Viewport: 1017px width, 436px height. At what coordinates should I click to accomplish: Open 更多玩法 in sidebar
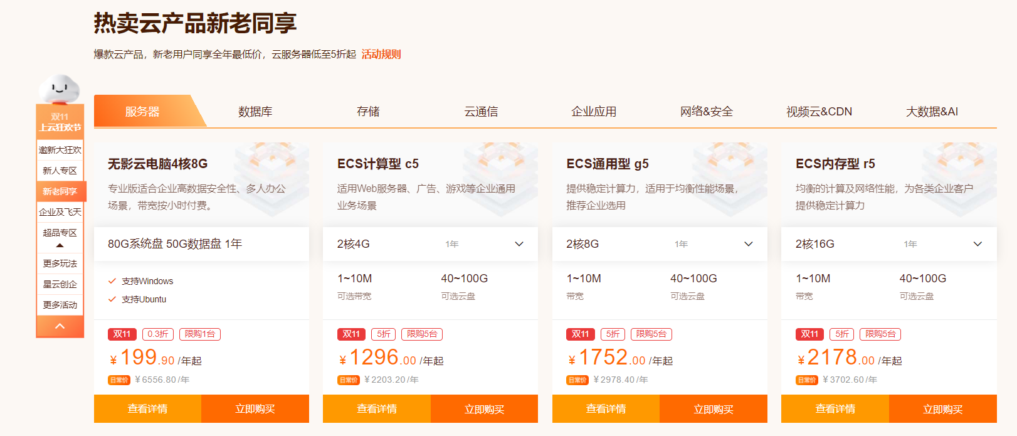pyautogui.click(x=60, y=263)
